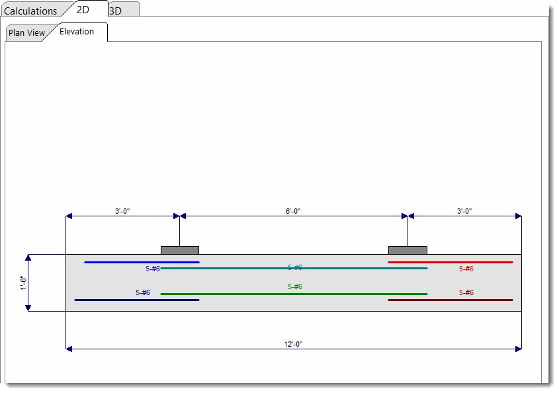Viewport: 559px width, 393px height.
Task: Click the 6'-0" span dimension label
Action: point(294,210)
